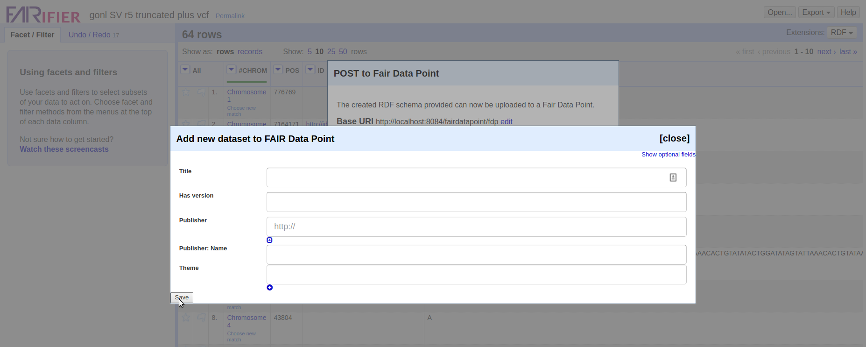Click the FAIRifier logo
The width and height of the screenshot is (866, 347).
point(43,15)
